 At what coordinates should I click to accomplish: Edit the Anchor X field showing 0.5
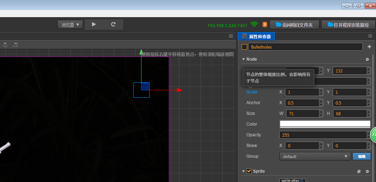click(302, 103)
